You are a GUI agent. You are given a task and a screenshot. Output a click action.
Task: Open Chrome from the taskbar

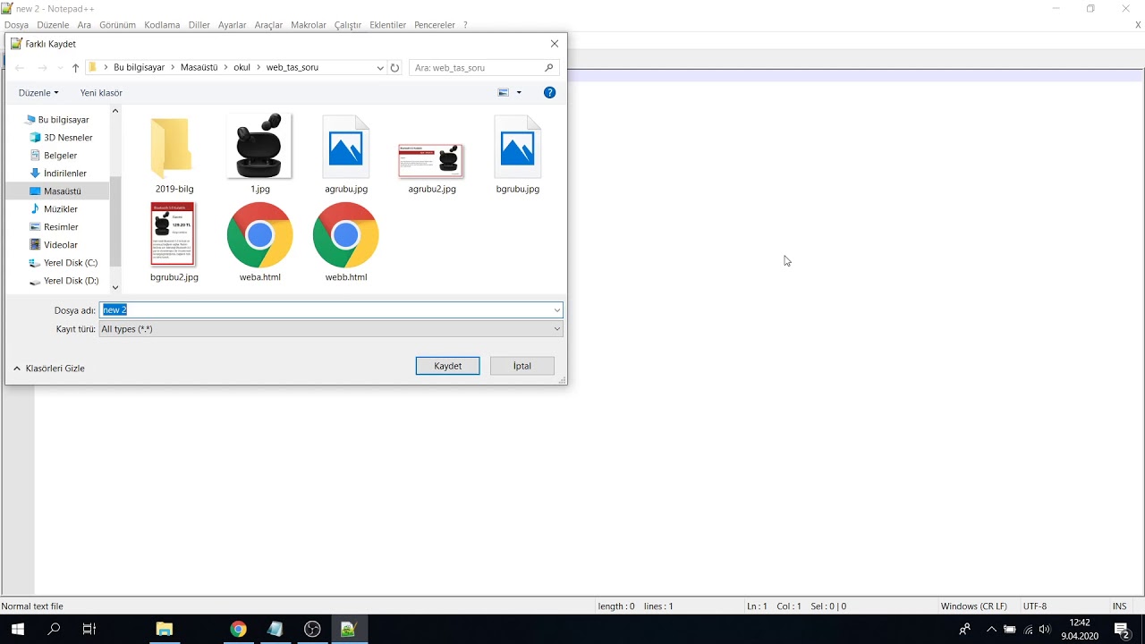tap(238, 629)
